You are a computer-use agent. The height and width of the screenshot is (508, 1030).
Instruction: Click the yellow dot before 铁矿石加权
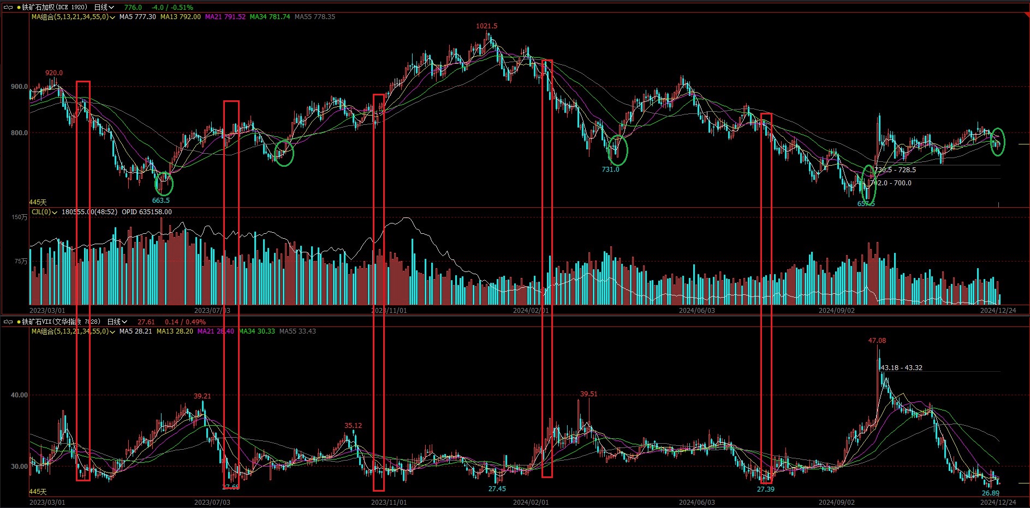(19, 8)
